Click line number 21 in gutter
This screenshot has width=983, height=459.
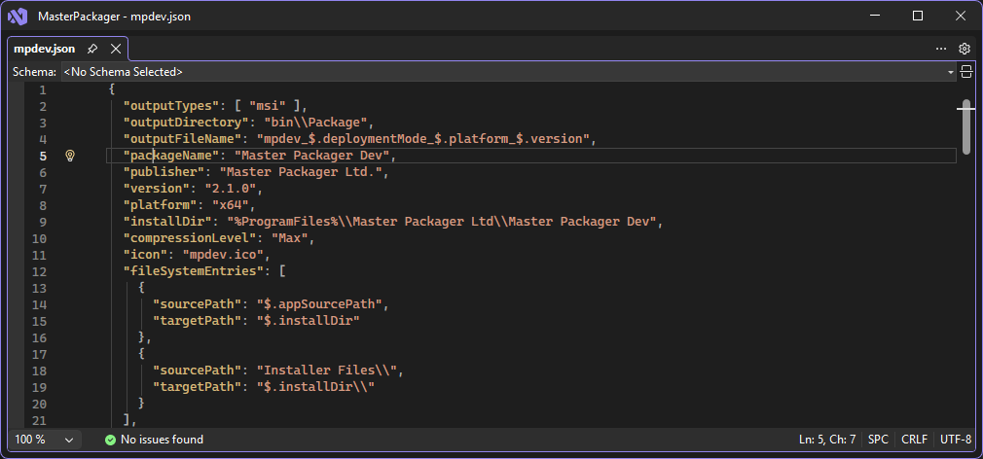(39, 421)
